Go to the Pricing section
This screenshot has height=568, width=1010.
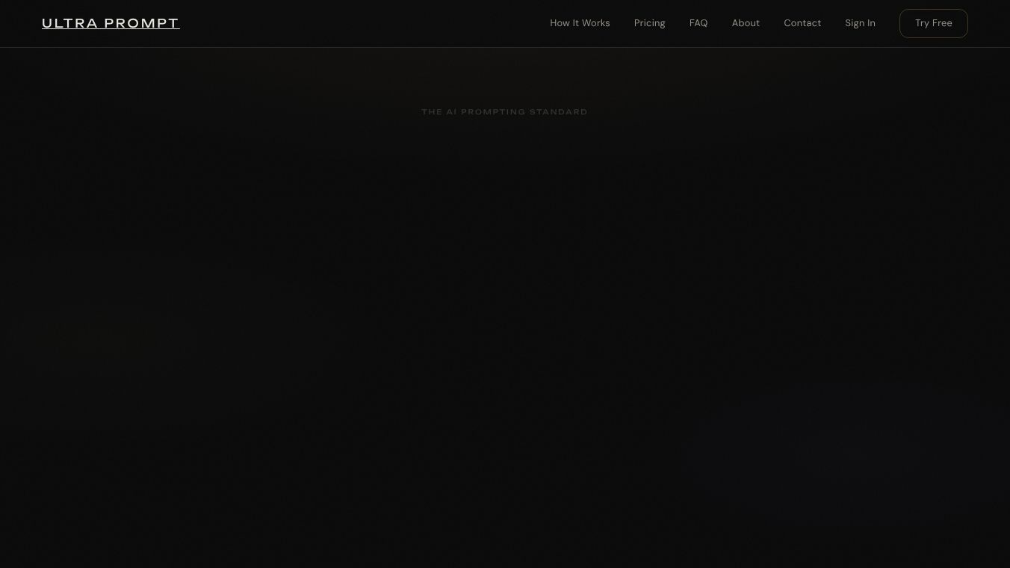tap(649, 23)
